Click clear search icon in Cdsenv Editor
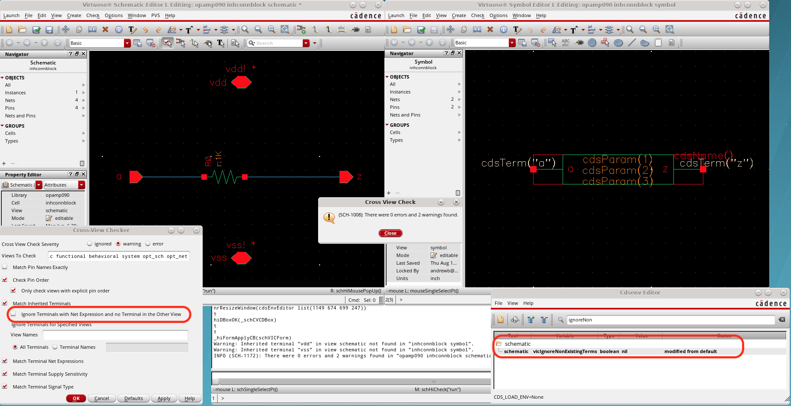The height and width of the screenshot is (406, 791). coord(782,319)
